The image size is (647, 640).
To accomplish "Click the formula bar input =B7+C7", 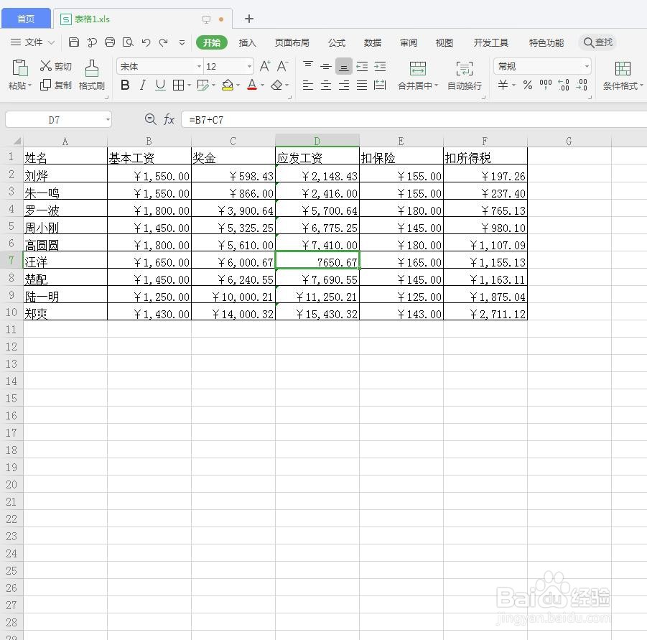I will click(413, 120).
